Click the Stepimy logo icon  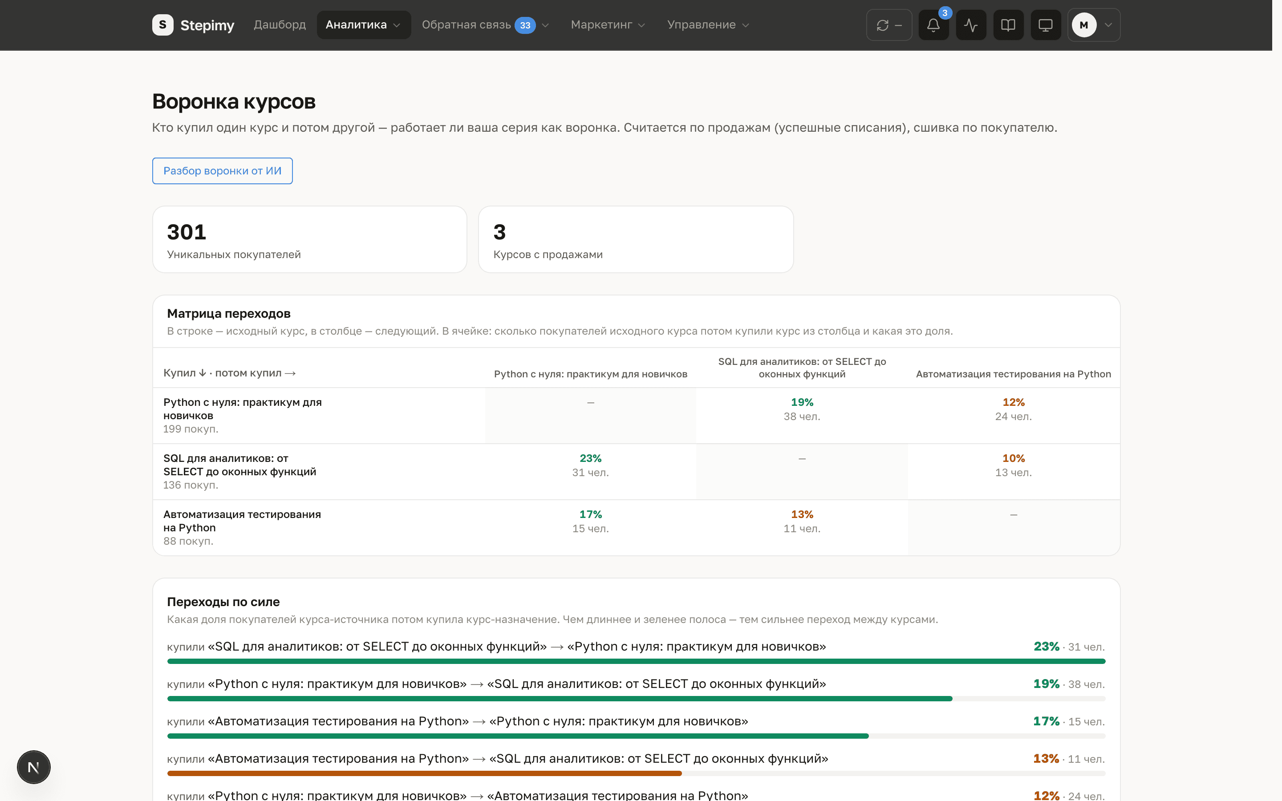click(162, 25)
